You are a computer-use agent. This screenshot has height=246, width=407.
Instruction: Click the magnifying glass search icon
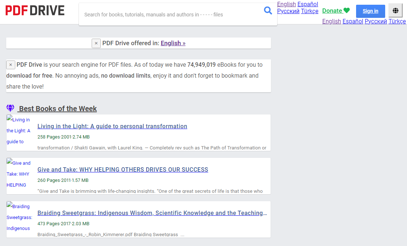coord(268,11)
